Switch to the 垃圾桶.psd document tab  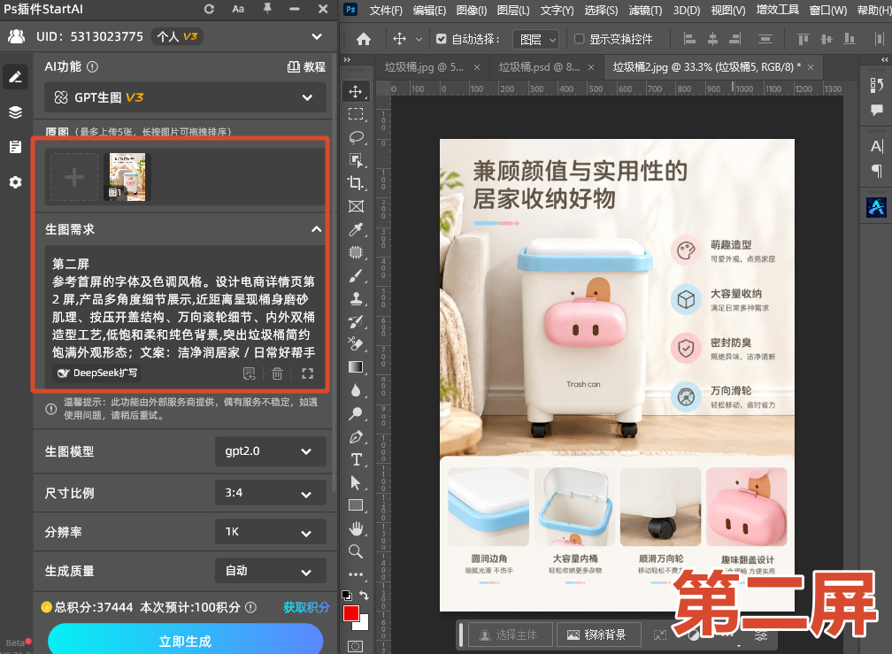(539, 67)
